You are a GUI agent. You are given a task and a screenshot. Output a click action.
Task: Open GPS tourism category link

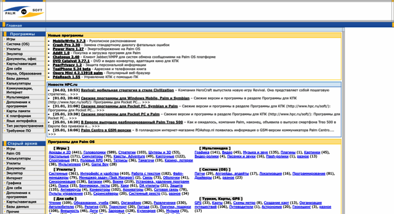[198, 203]
